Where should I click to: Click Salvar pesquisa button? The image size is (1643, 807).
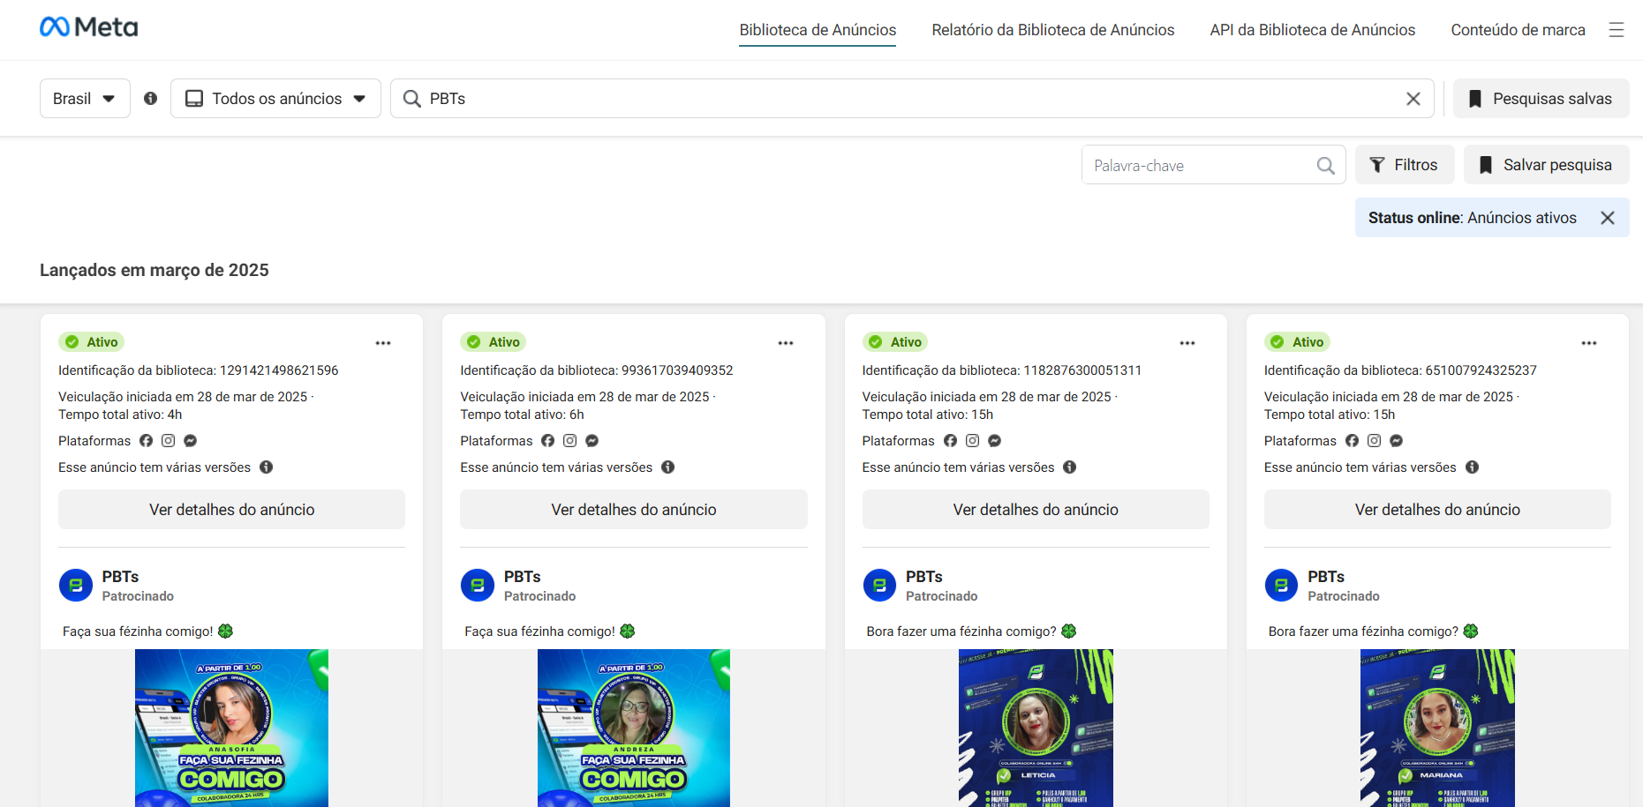(x=1546, y=165)
